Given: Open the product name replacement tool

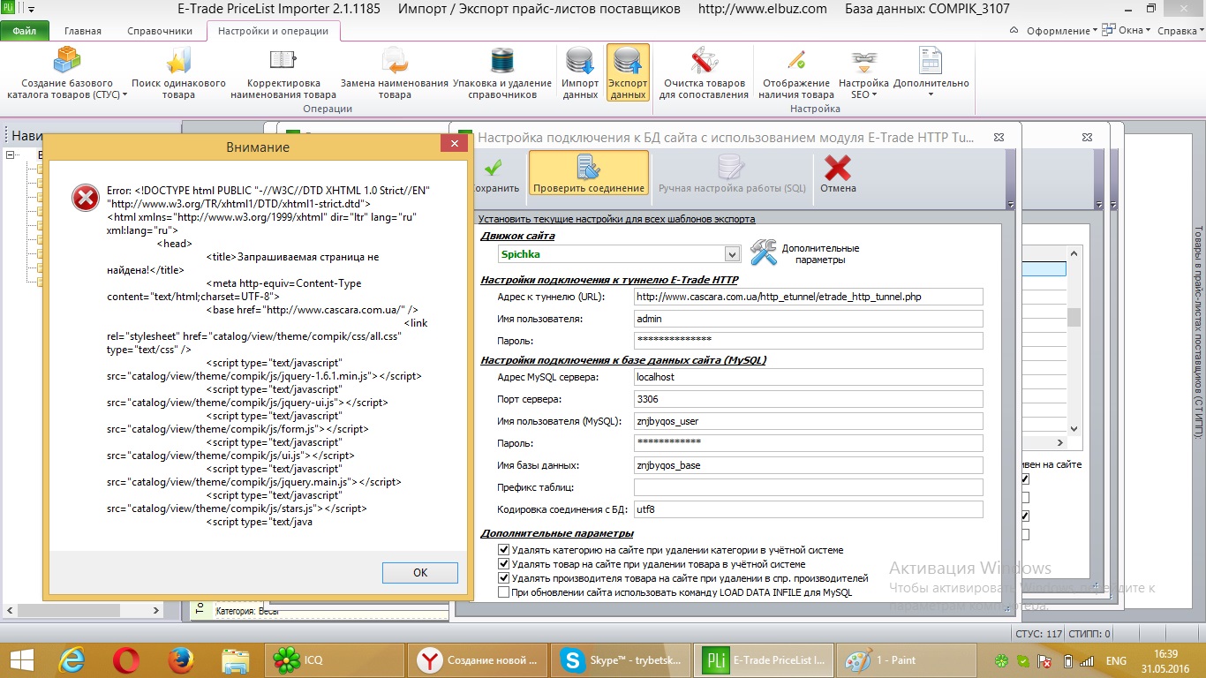Looking at the screenshot, I should [394, 73].
